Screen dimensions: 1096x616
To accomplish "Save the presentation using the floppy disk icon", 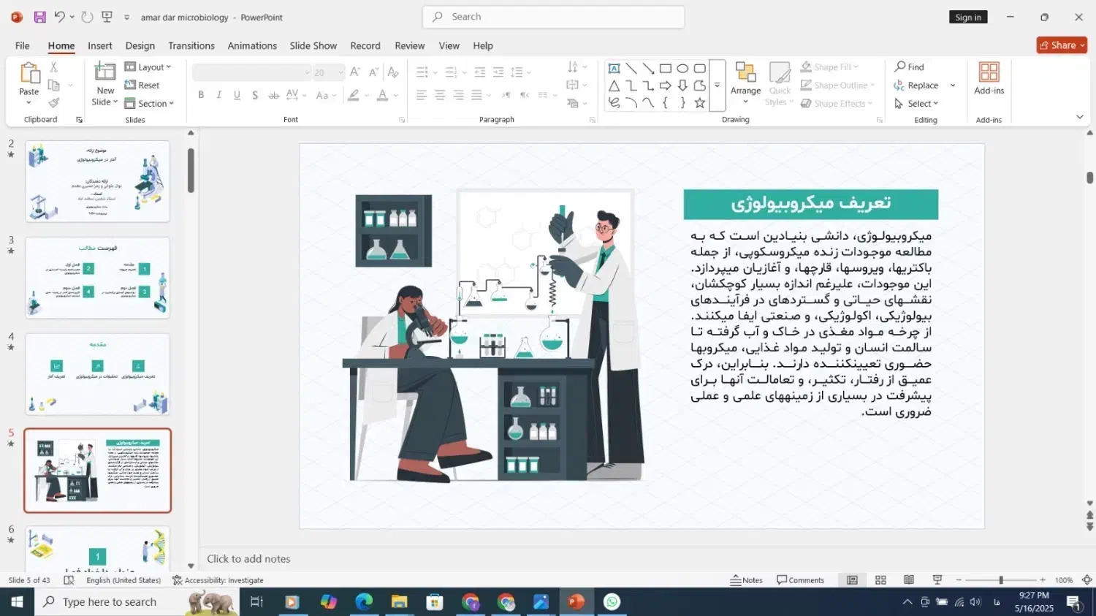I will (x=40, y=17).
